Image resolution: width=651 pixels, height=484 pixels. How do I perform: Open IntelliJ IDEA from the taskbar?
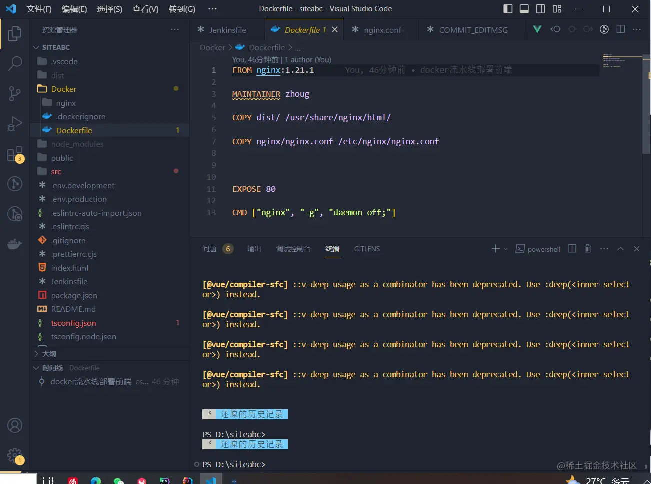(x=188, y=481)
